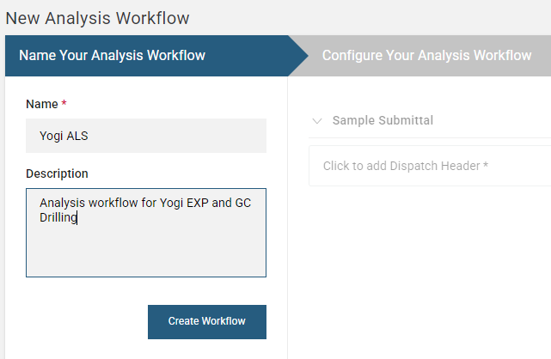
Task: Click the red required asterisk beside Name
Action: tap(64, 104)
